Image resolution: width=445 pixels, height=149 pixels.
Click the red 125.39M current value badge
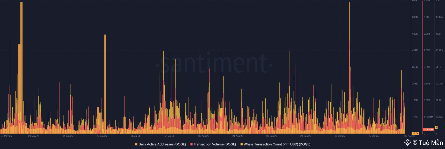(428, 130)
